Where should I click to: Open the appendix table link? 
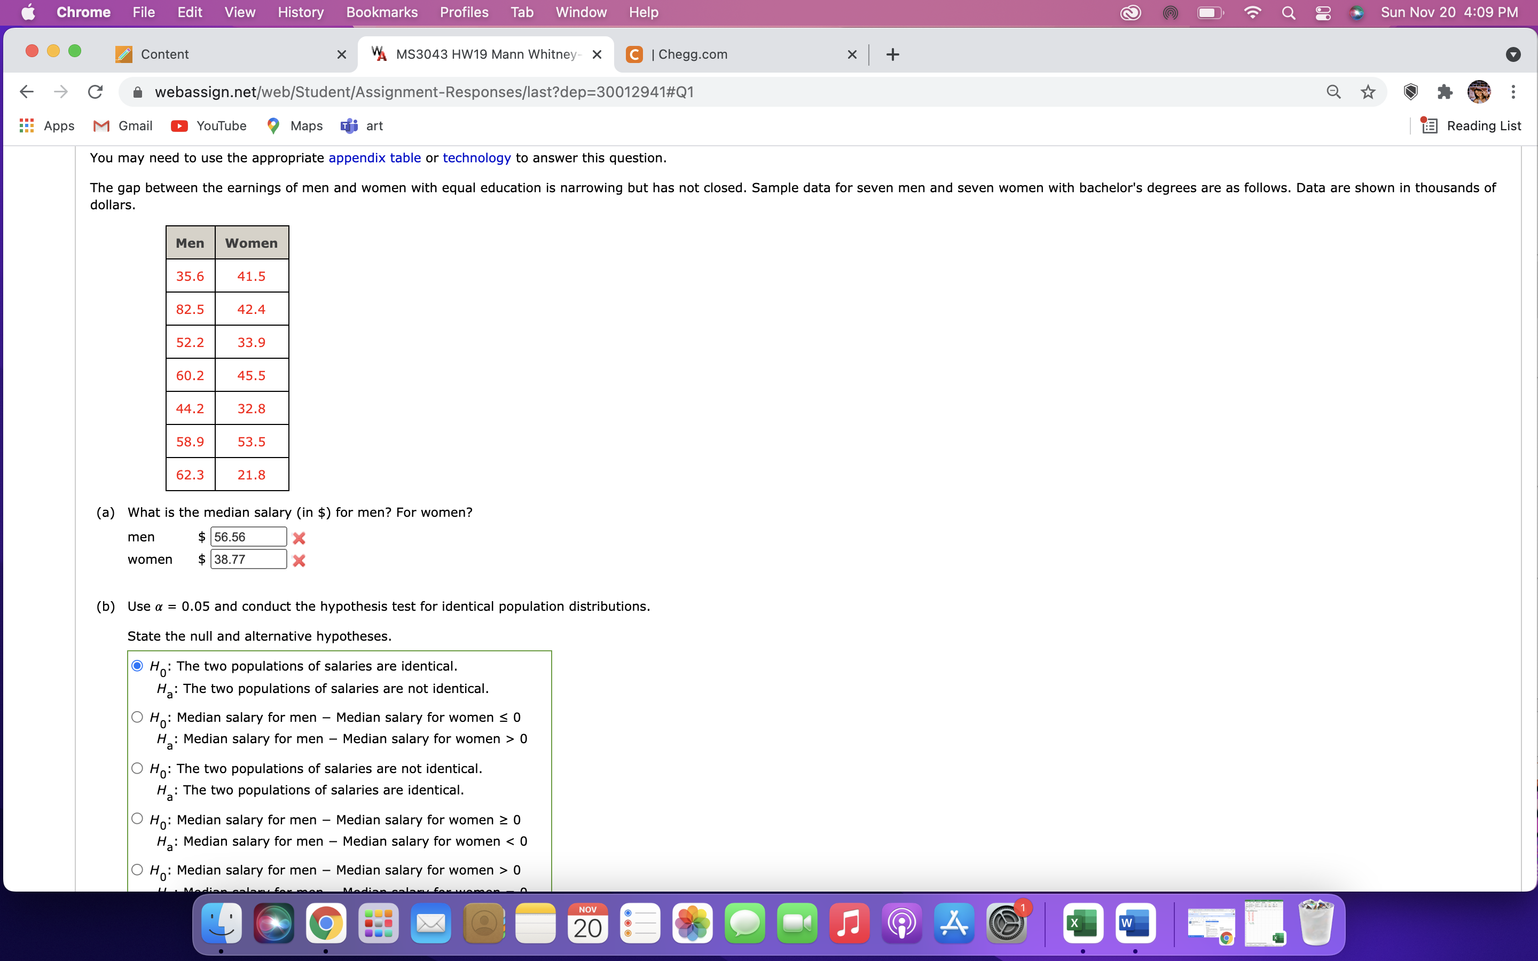tap(375, 157)
